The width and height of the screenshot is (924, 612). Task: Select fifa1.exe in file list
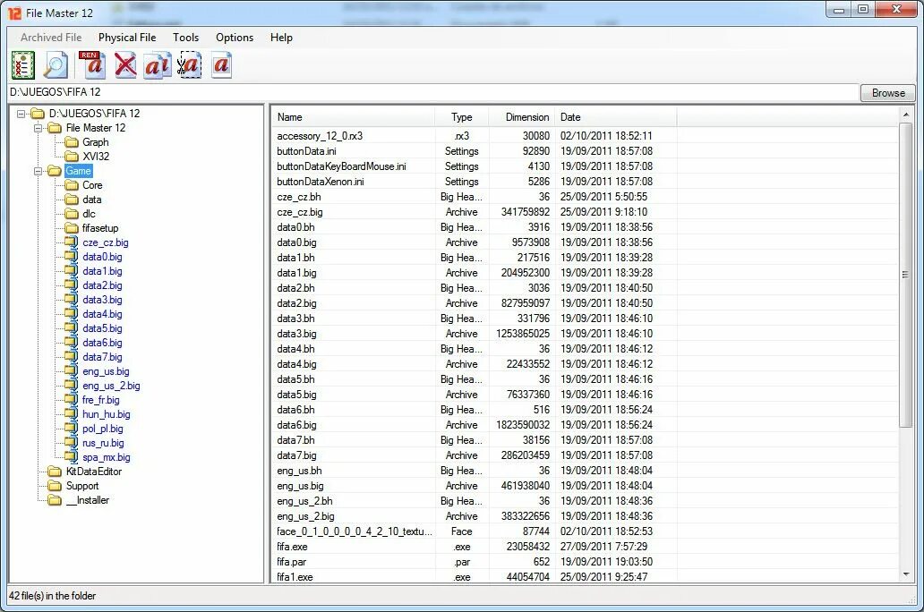(x=295, y=577)
